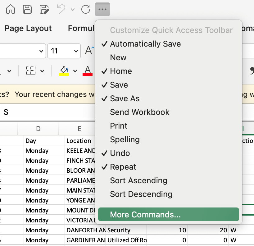
Task: Choose Sort Ascending from the menu
Action: click(x=138, y=180)
